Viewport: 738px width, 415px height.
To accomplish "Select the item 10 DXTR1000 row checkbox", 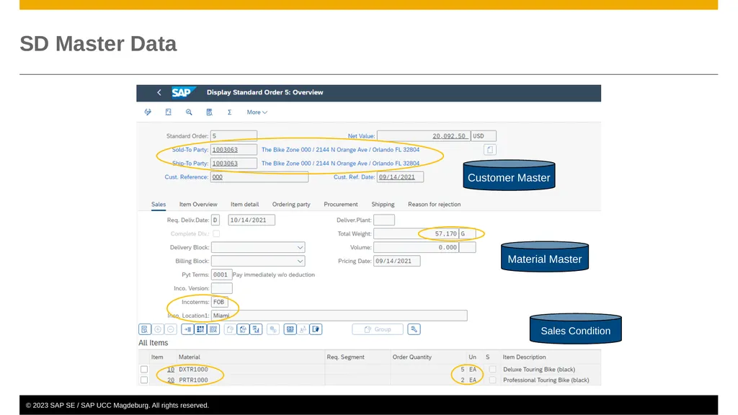I will (x=144, y=370).
